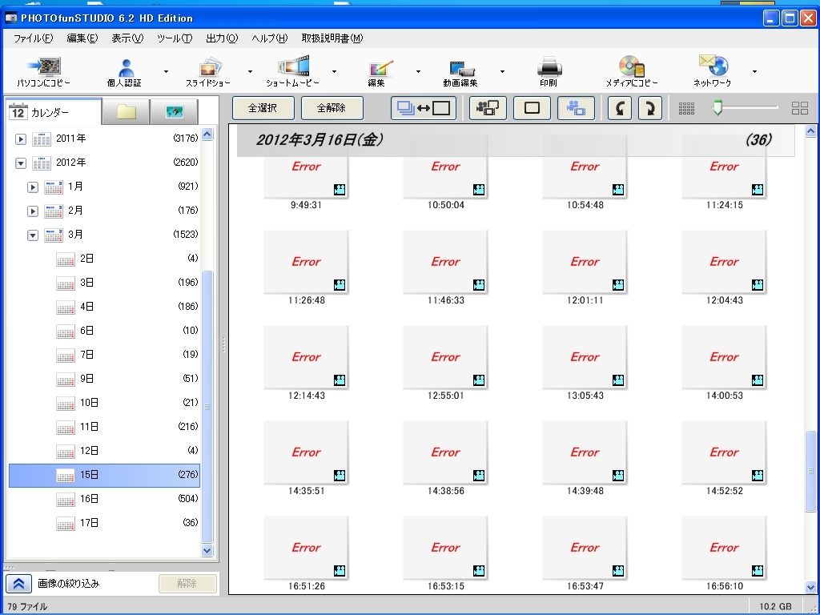Rotate selection clockwise using right rotate icon

(x=649, y=108)
